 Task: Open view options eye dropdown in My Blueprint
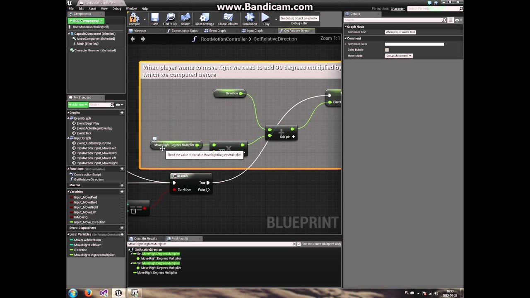(x=119, y=105)
